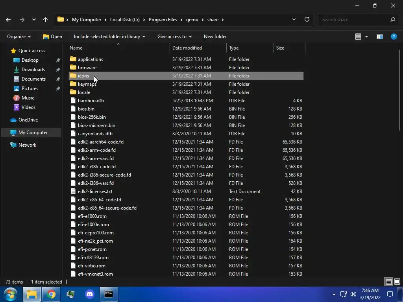Click the Forward navigation arrow
The height and width of the screenshot is (302, 403).
(x=22, y=20)
